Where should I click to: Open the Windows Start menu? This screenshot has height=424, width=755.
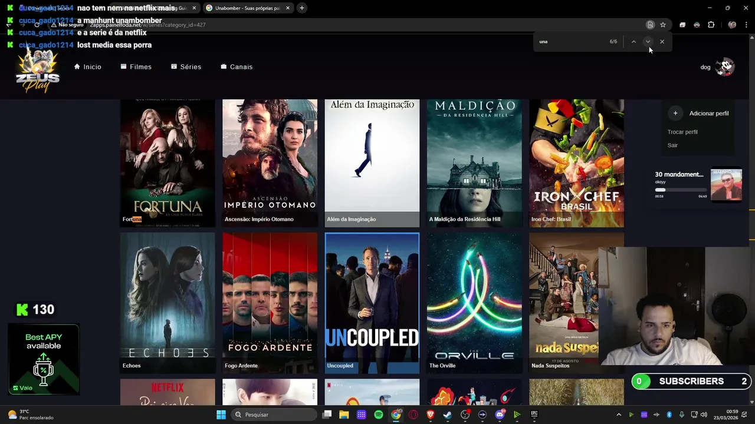pos(221,415)
